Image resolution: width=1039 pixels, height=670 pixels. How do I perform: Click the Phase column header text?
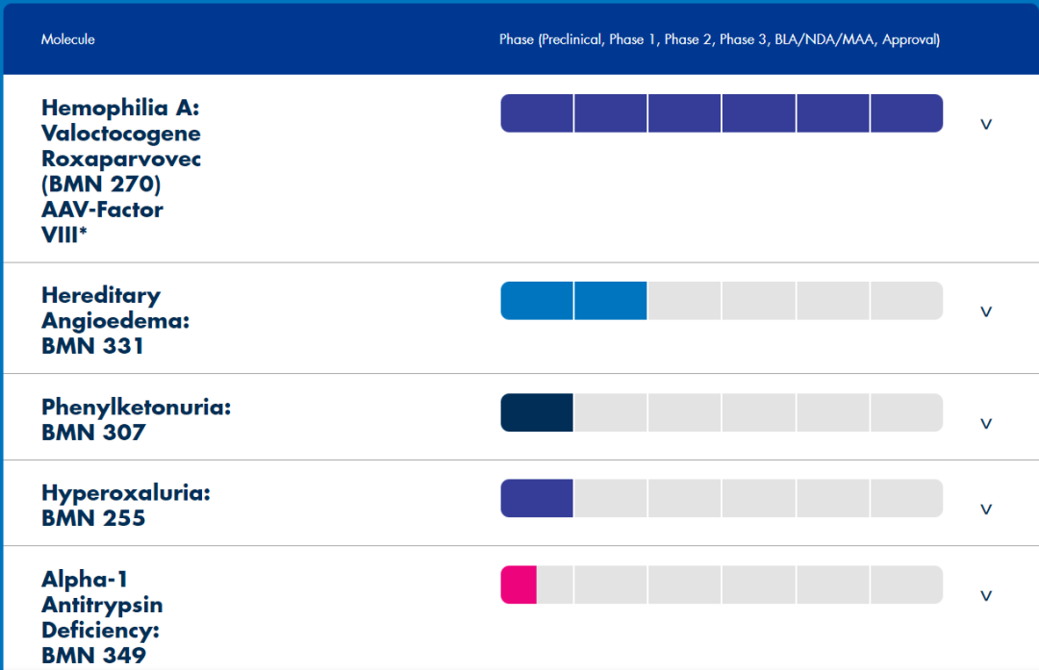point(719,39)
